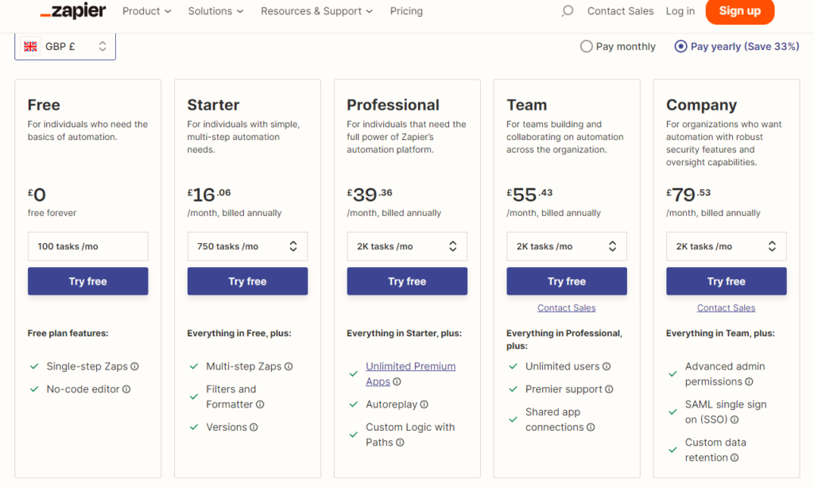Viewport: 814px width, 487px height.
Task: Open Professional plan tasks dropdown
Action: [407, 246]
